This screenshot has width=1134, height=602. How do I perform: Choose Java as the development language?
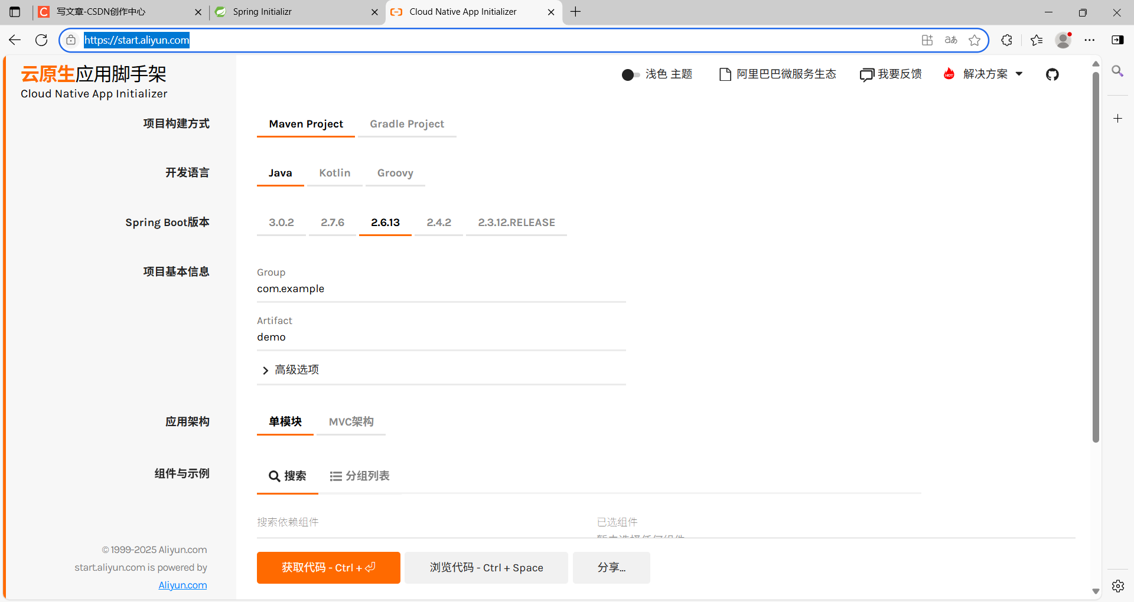click(280, 173)
